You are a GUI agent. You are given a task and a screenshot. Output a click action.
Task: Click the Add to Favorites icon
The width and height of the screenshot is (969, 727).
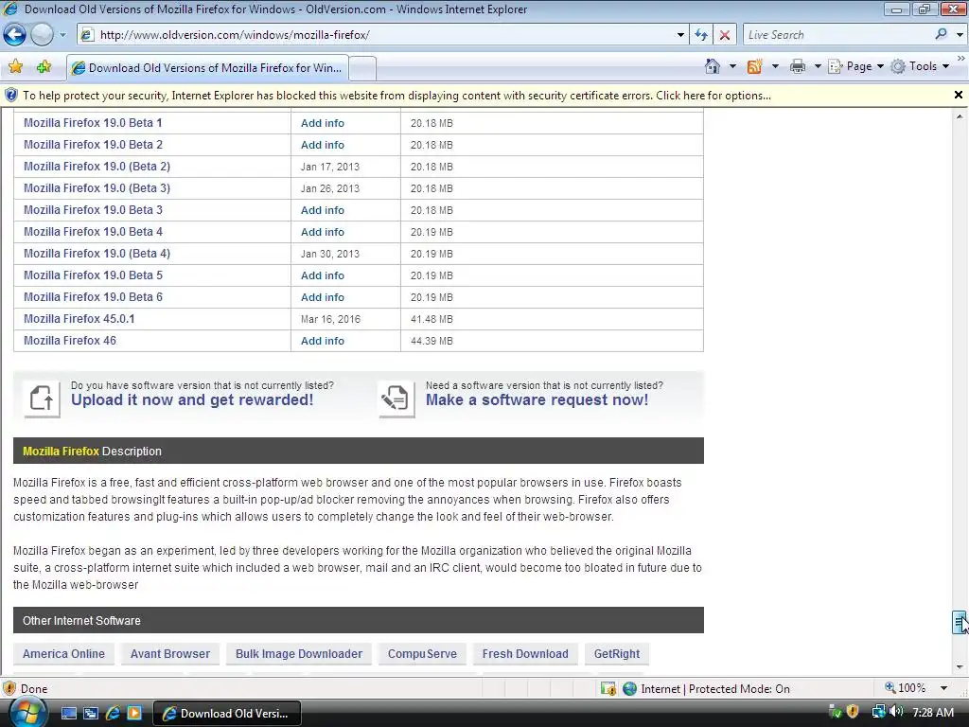point(44,66)
